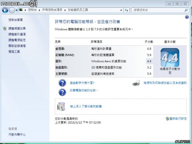Open 調整電源設定 sidebar link
Screen dimensions: 192x144
click(x=17, y=40)
